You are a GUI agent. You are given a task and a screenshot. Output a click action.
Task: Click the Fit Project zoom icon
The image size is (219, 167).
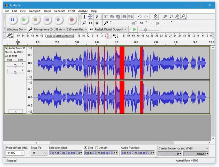pos(183,17)
